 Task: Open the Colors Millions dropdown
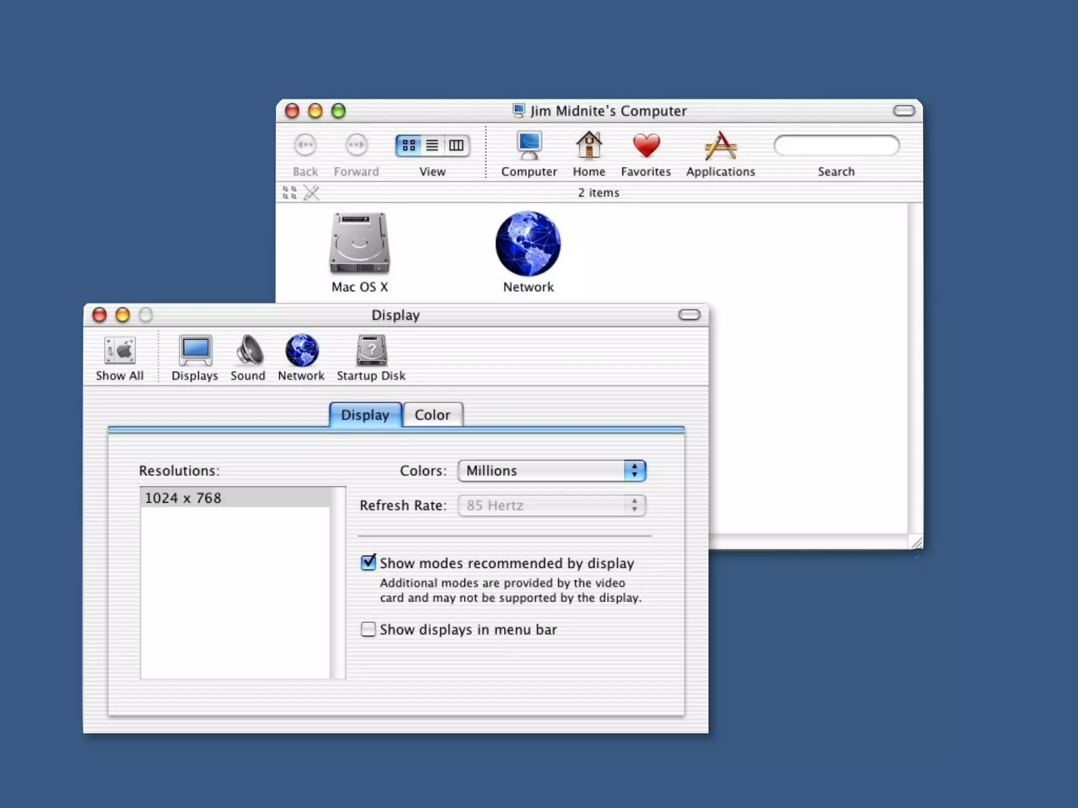pos(552,471)
